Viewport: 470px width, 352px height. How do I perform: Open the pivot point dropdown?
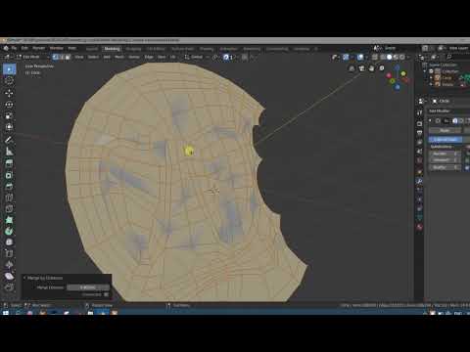tap(215, 57)
